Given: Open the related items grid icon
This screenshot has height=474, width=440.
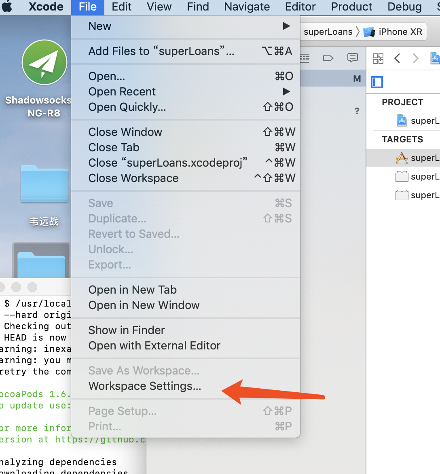Looking at the screenshot, I should (378, 58).
